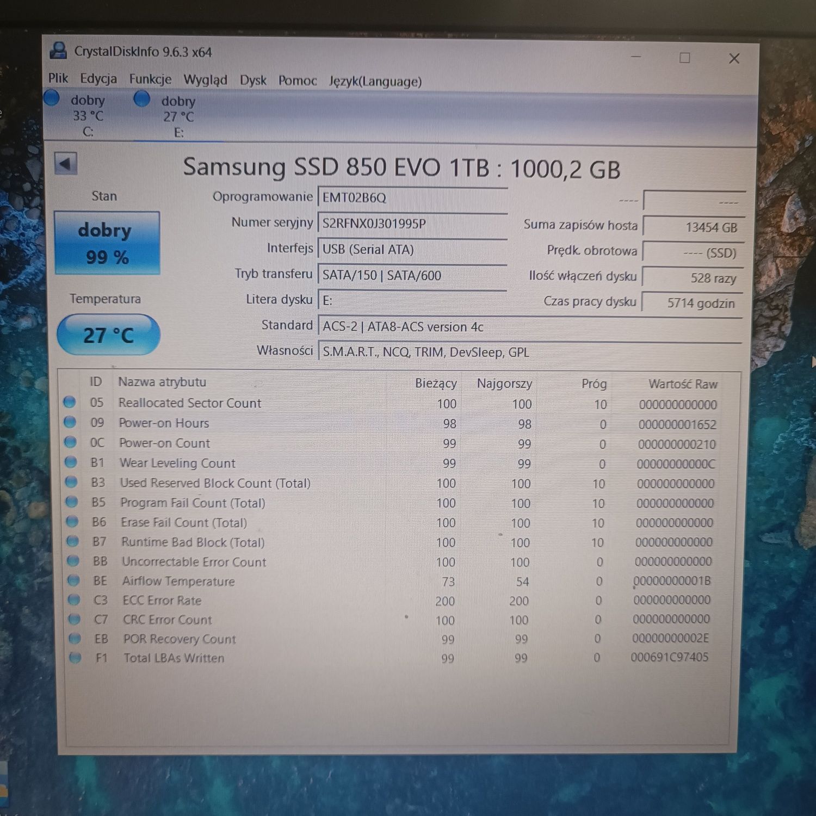The height and width of the screenshot is (816, 816).
Task: Click status dot for Used Reserved Block Count
Action: (71, 481)
